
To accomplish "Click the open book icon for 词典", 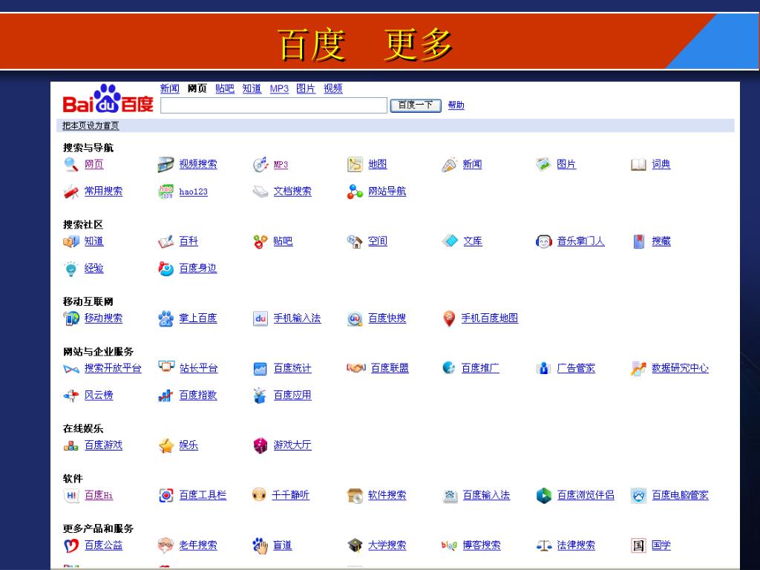I will [638, 165].
